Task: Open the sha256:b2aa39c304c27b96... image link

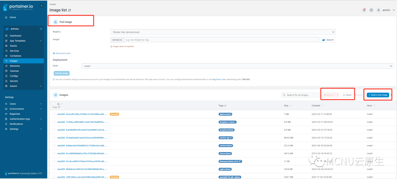Action: (x=82, y=114)
